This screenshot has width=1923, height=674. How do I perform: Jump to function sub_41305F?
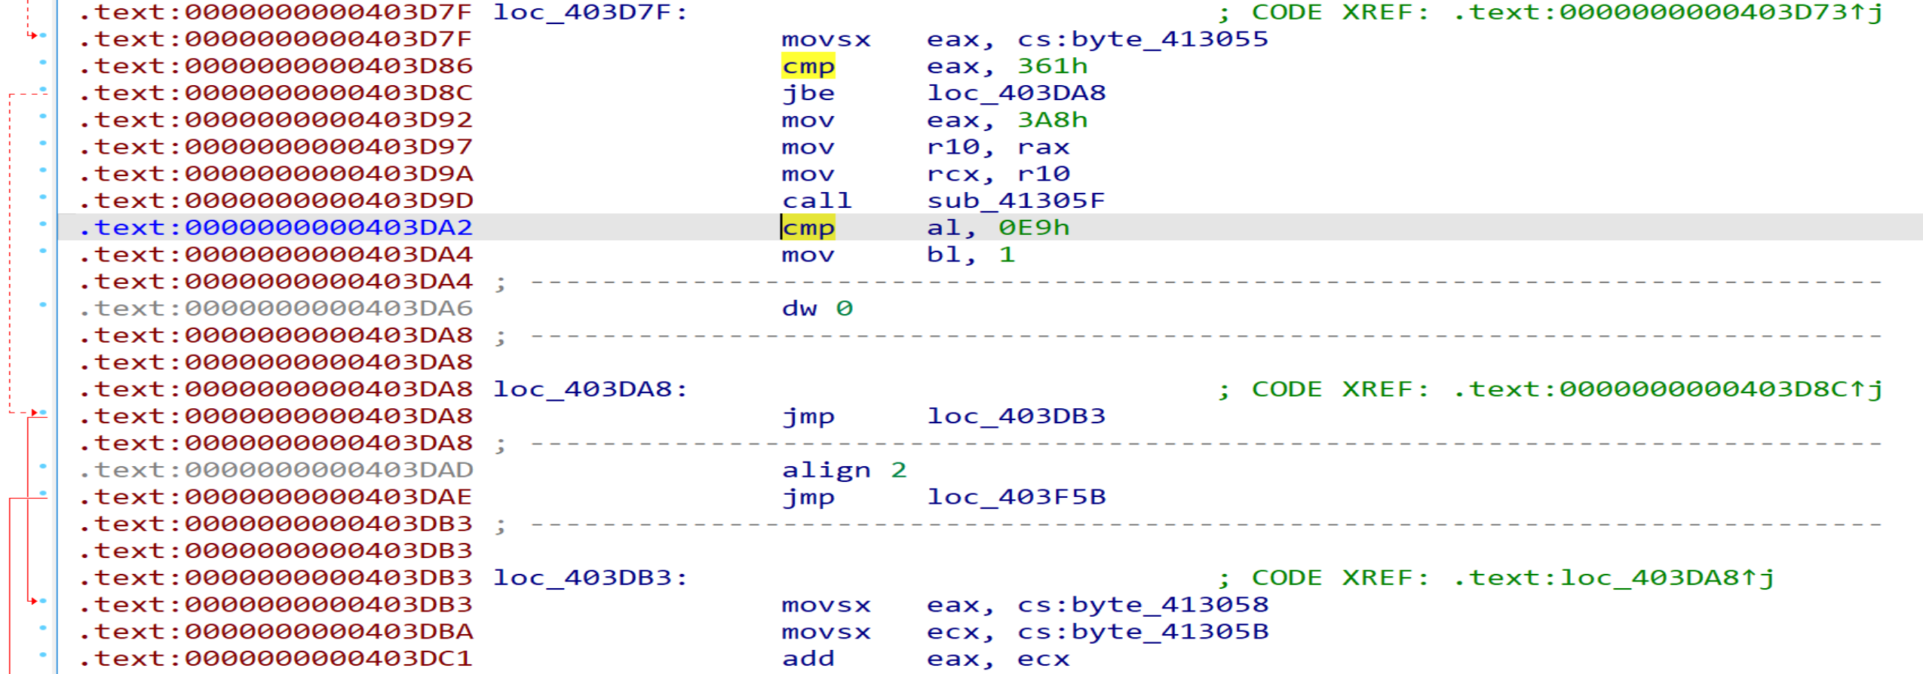pyautogui.click(x=1016, y=201)
